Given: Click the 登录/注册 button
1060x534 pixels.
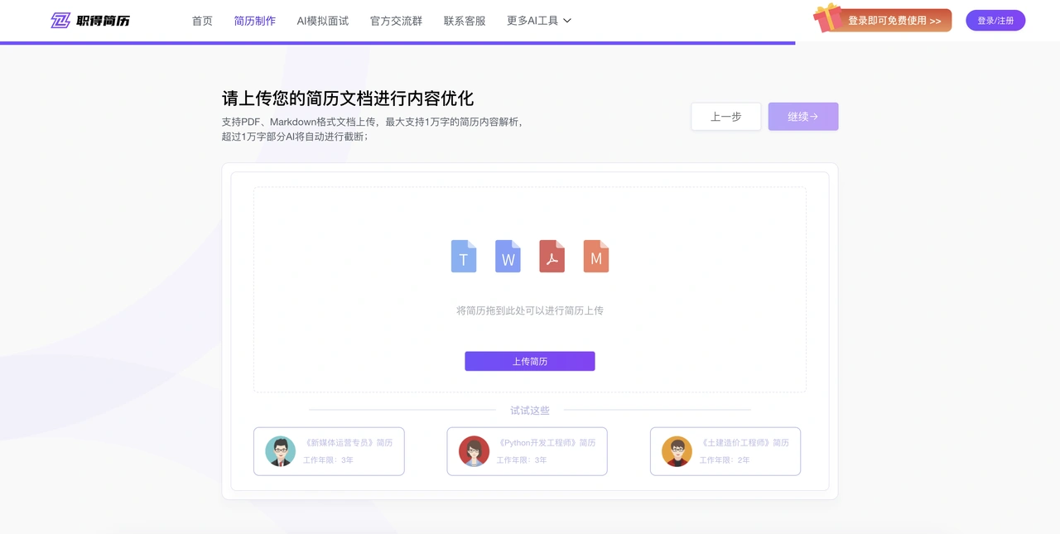Looking at the screenshot, I should (995, 21).
